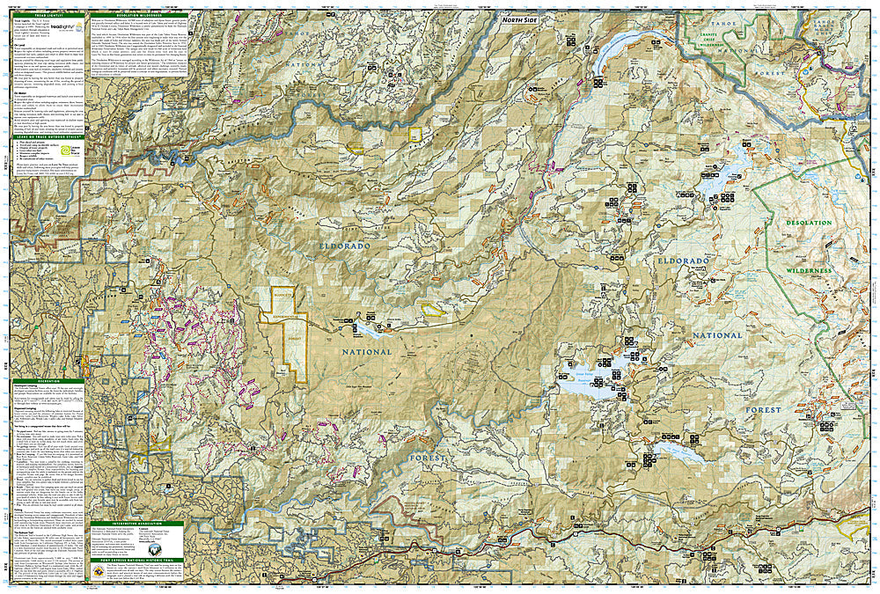Toggle the first Leave No Trace ethics bullet
Screen dimensions: 880x594
[33, 143]
